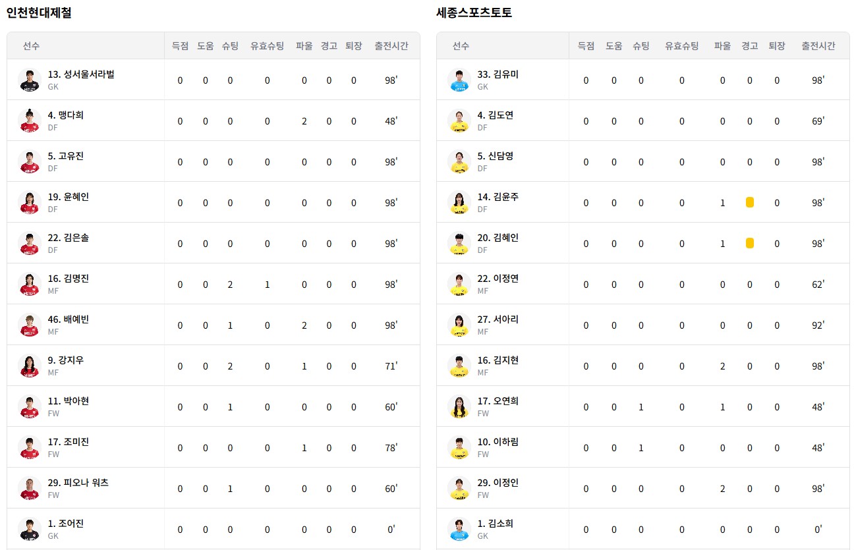Click 김혜인's player photo
Screen dimensions: 856x550
coord(459,243)
